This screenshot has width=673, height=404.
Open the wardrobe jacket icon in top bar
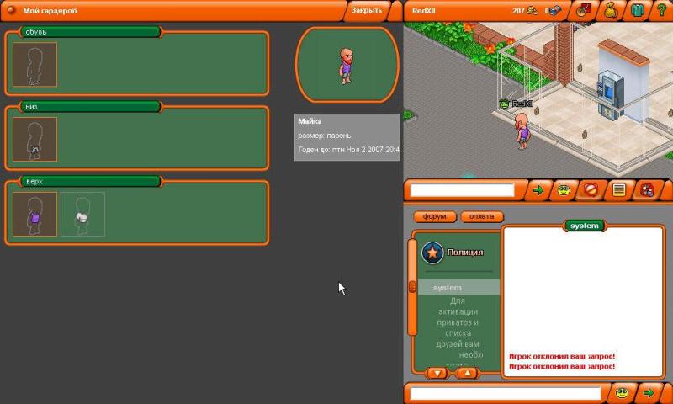tap(637, 10)
